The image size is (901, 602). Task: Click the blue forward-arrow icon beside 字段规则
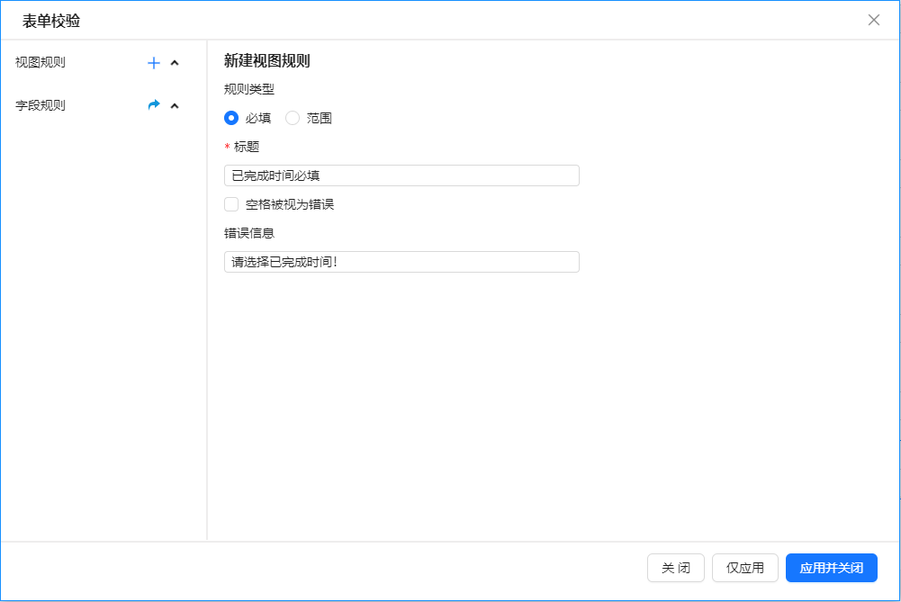tap(152, 104)
